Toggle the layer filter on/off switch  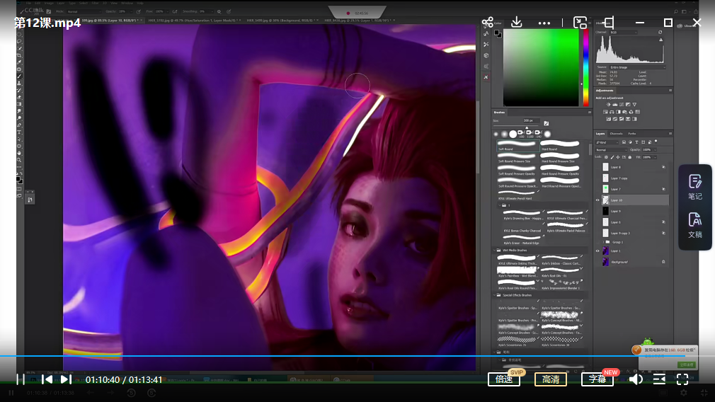(x=656, y=142)
